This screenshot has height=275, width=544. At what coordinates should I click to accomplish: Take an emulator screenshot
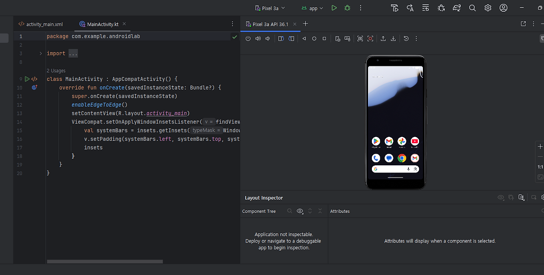point(360,39)
